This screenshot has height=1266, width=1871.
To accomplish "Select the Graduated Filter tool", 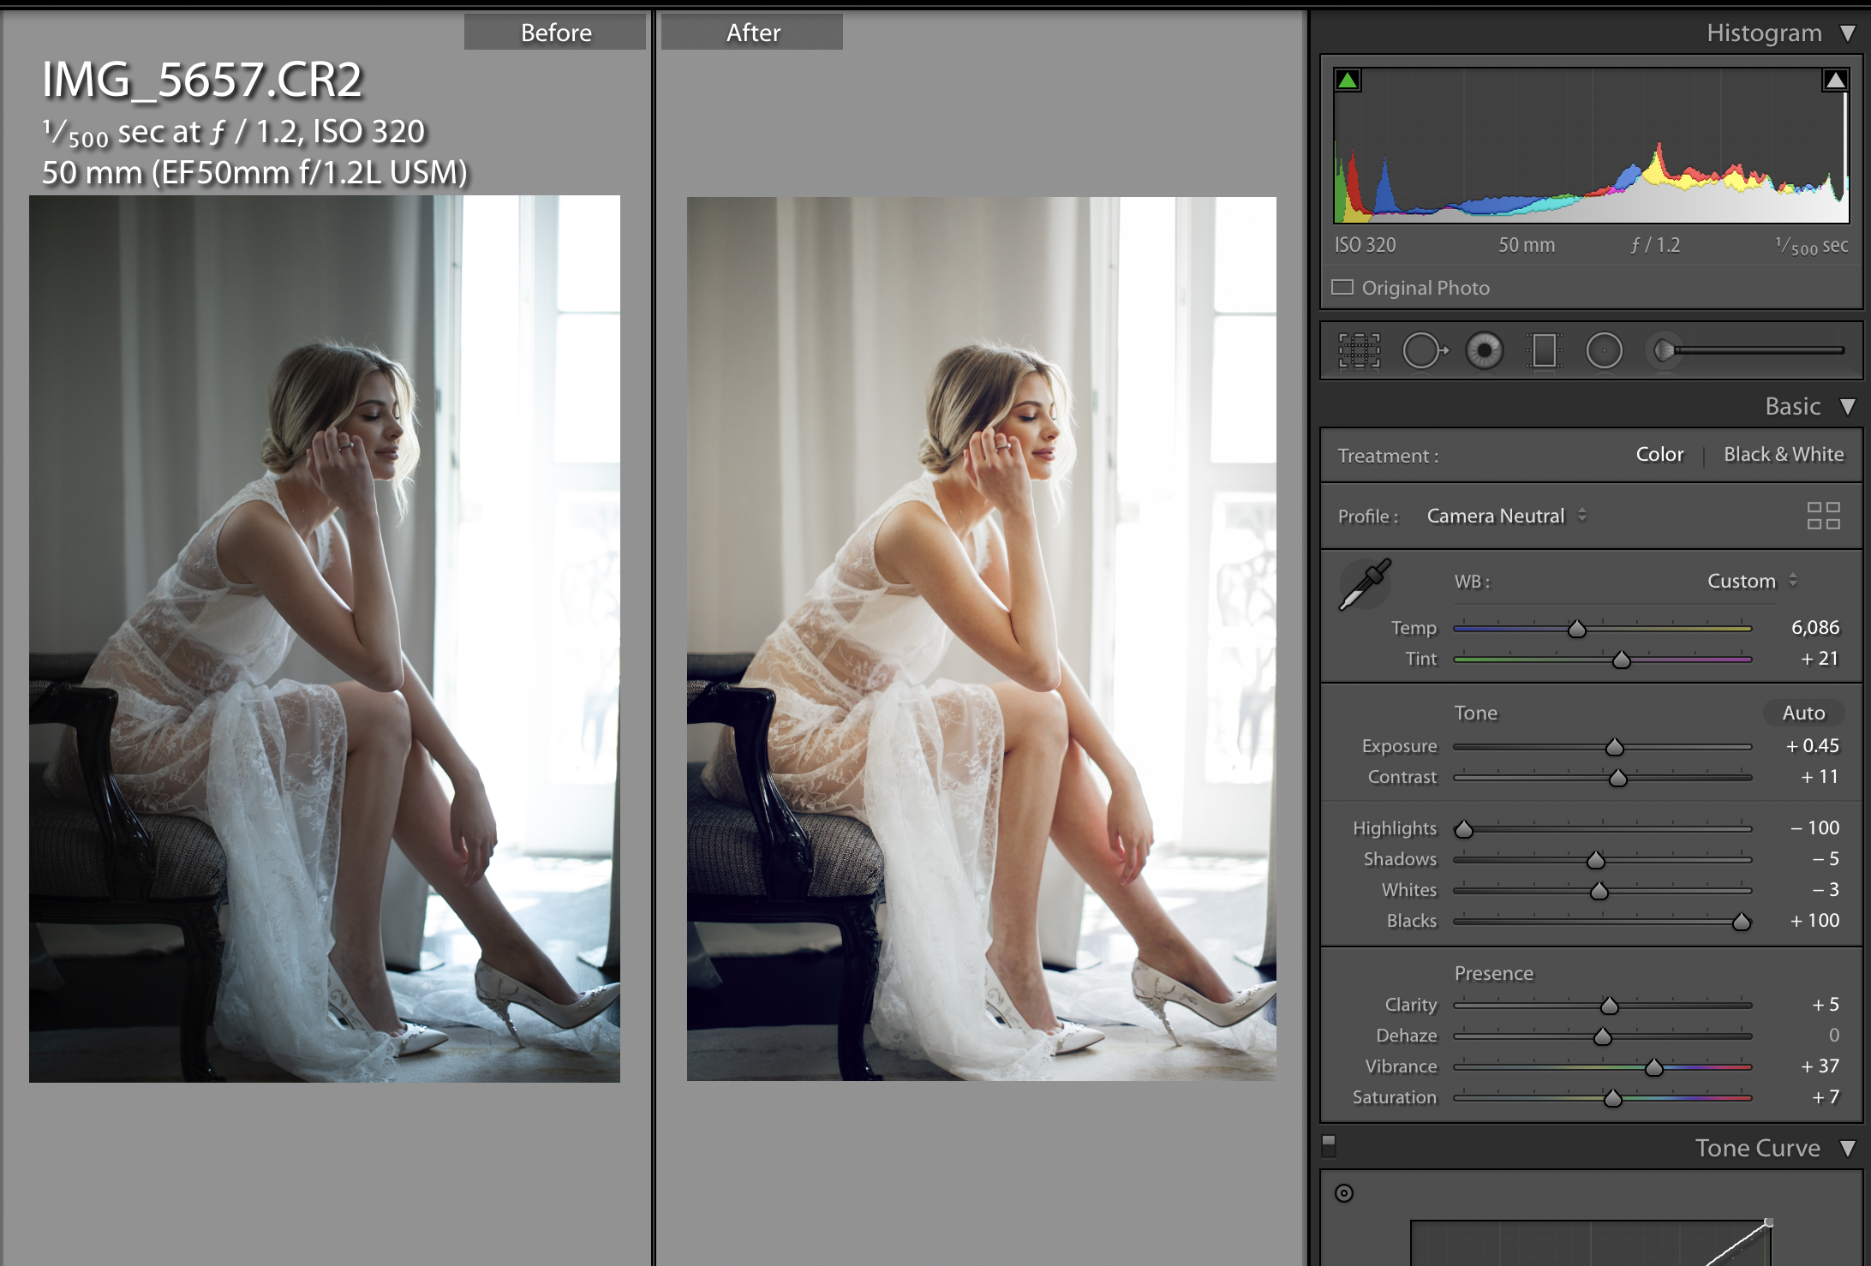I will 1544,350.
